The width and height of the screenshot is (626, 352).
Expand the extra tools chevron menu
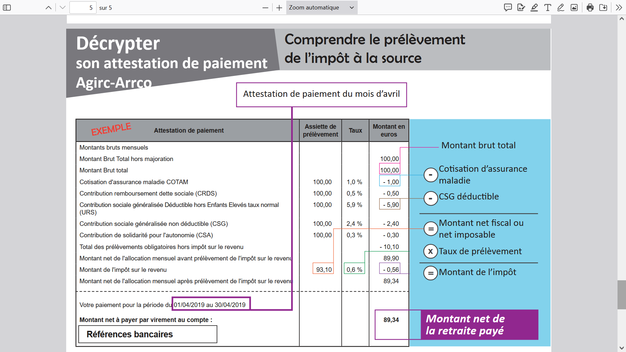(619, 7)
